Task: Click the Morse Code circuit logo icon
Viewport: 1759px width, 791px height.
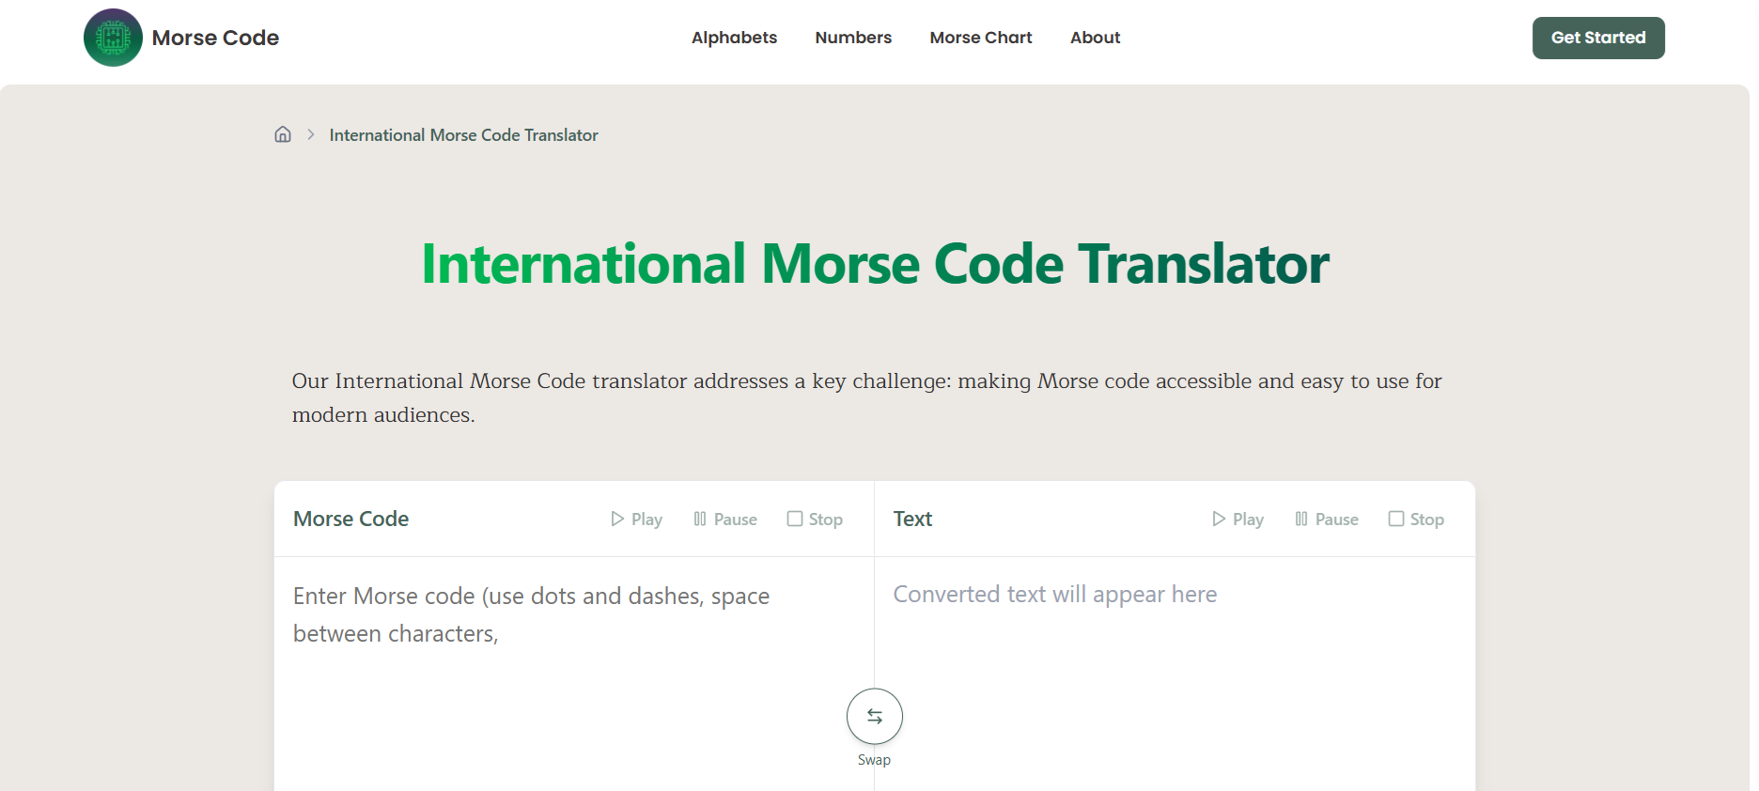Action: (113, 38)
